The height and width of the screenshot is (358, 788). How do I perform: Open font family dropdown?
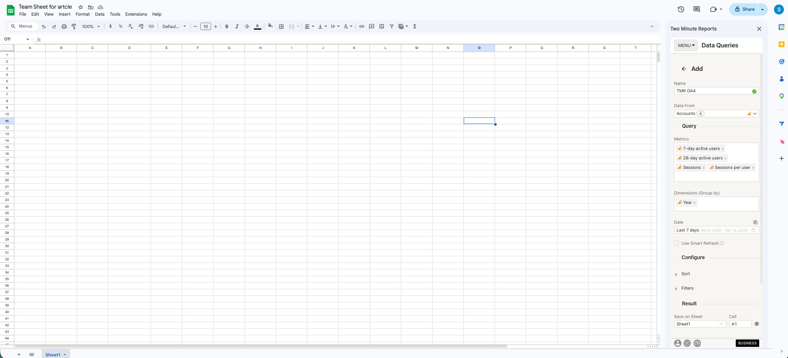174,26
